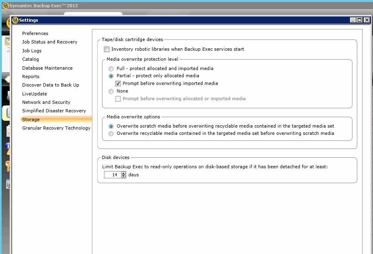
Task: Choose Discover Data to Back Up
Action: pyautogui.click(x=50, y=85)
